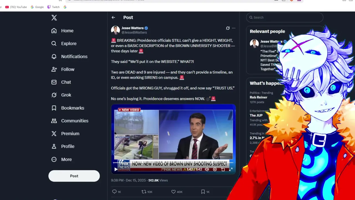355x200 pixels.
Task: Open Explore from the sidebar
Action: point(64,44)
